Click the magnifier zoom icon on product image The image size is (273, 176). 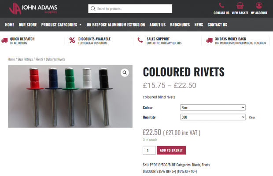pyautogui.click(x=125, y=73)
